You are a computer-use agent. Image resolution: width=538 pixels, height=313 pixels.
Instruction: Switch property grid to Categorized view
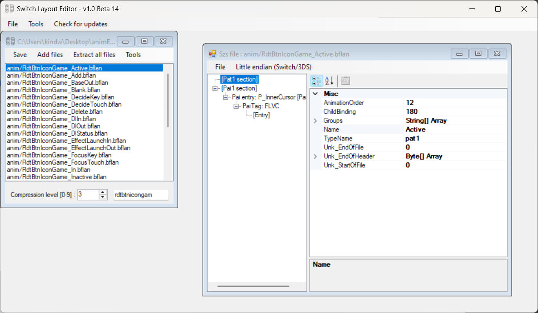tap(317, 81)
